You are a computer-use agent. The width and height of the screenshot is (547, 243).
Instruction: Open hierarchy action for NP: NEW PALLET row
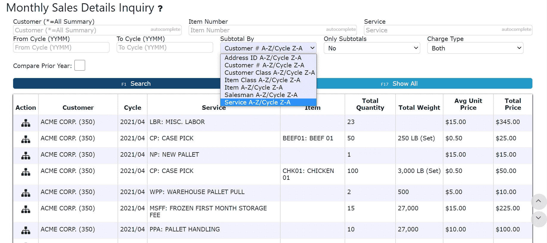point(26,155)
